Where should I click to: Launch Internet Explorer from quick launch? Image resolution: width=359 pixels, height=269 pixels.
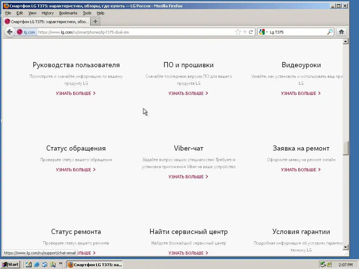[x=36, y=264]
